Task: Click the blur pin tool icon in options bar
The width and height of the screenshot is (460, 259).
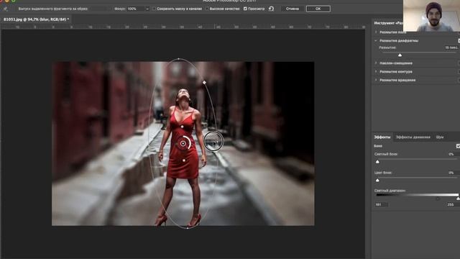Action: (x=5, y=9)
